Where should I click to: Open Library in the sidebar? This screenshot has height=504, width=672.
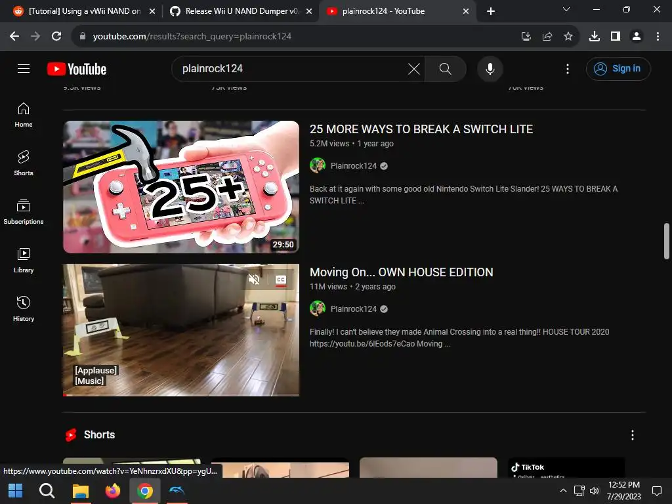point(24,260)
